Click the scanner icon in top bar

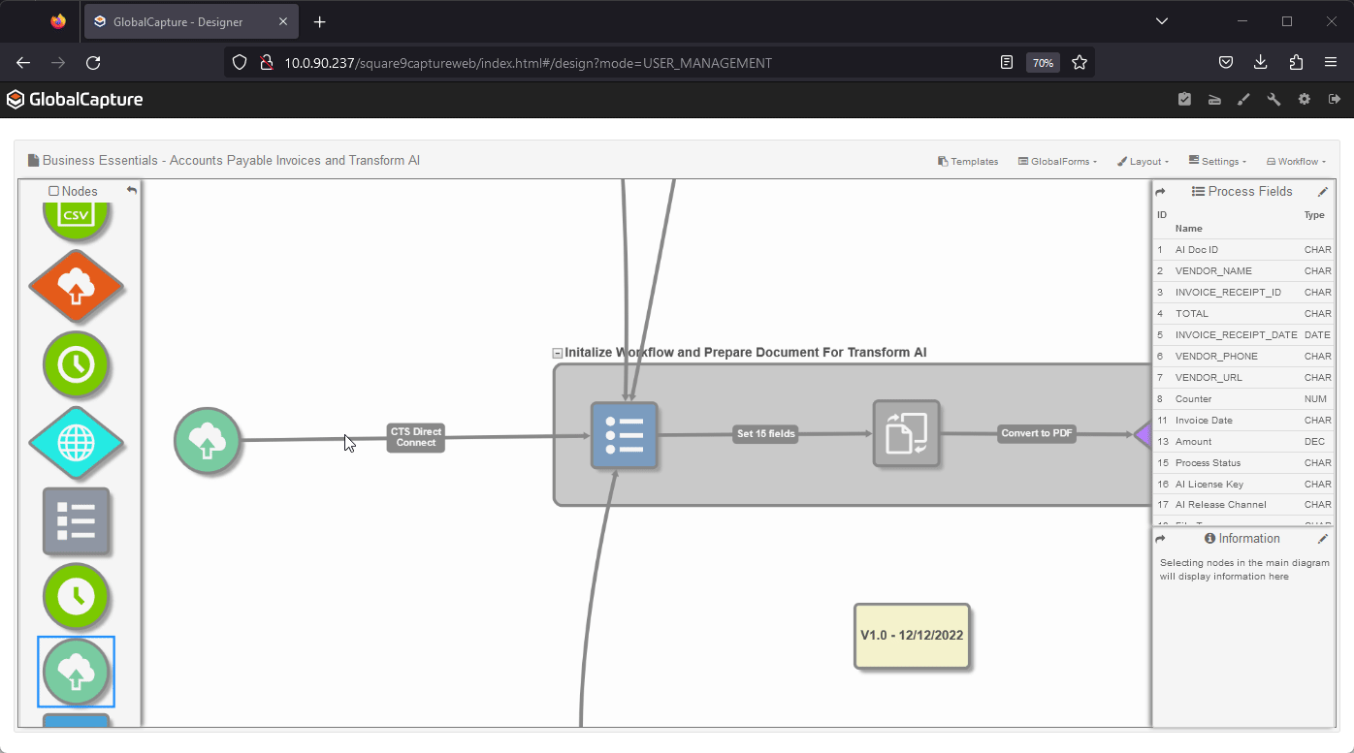1214,99
